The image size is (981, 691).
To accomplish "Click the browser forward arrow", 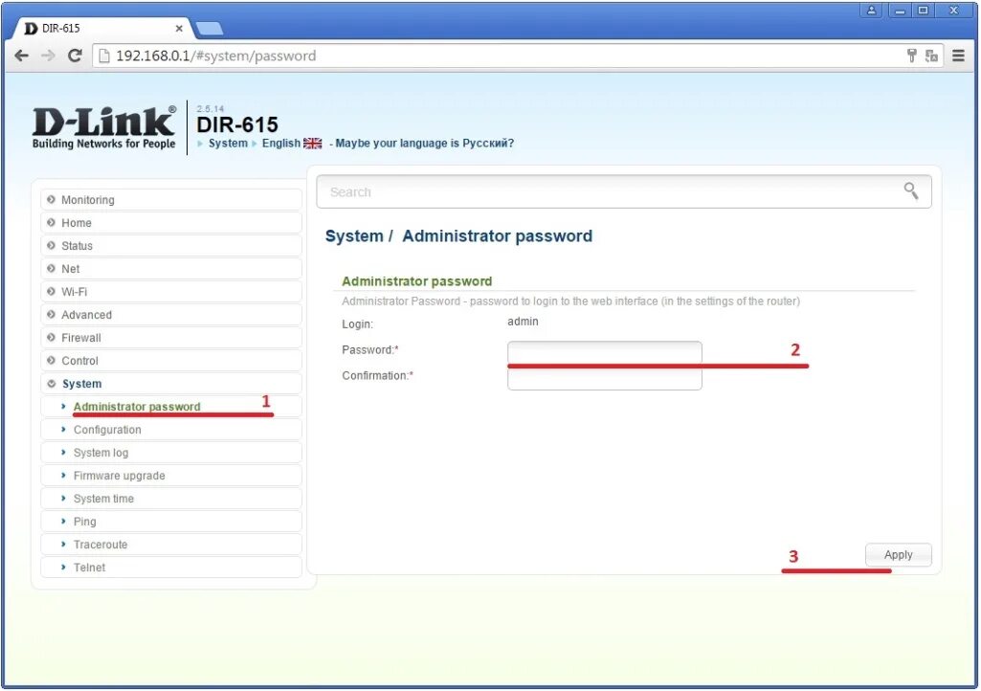I will pos(48,56).
